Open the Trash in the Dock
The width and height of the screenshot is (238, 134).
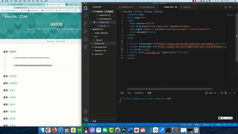pos(196,130)
